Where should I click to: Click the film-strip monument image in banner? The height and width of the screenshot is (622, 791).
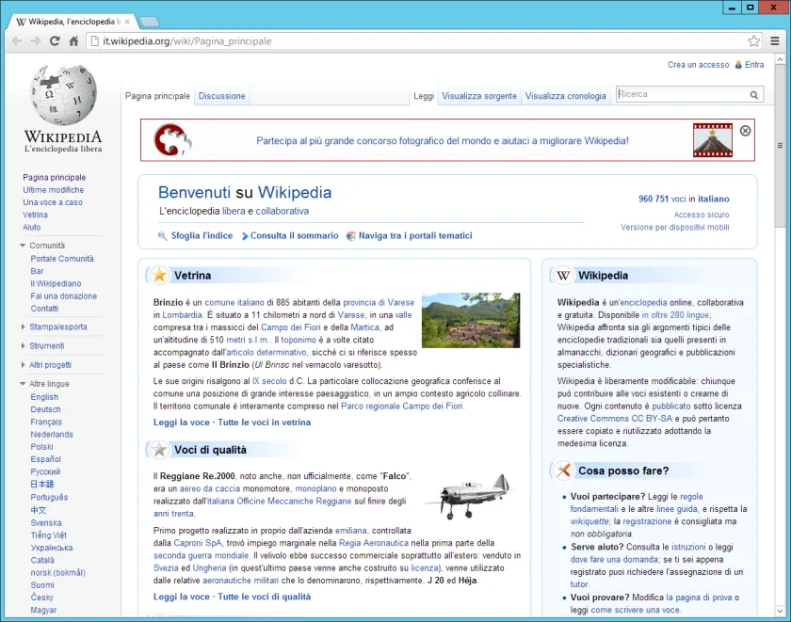712,140
